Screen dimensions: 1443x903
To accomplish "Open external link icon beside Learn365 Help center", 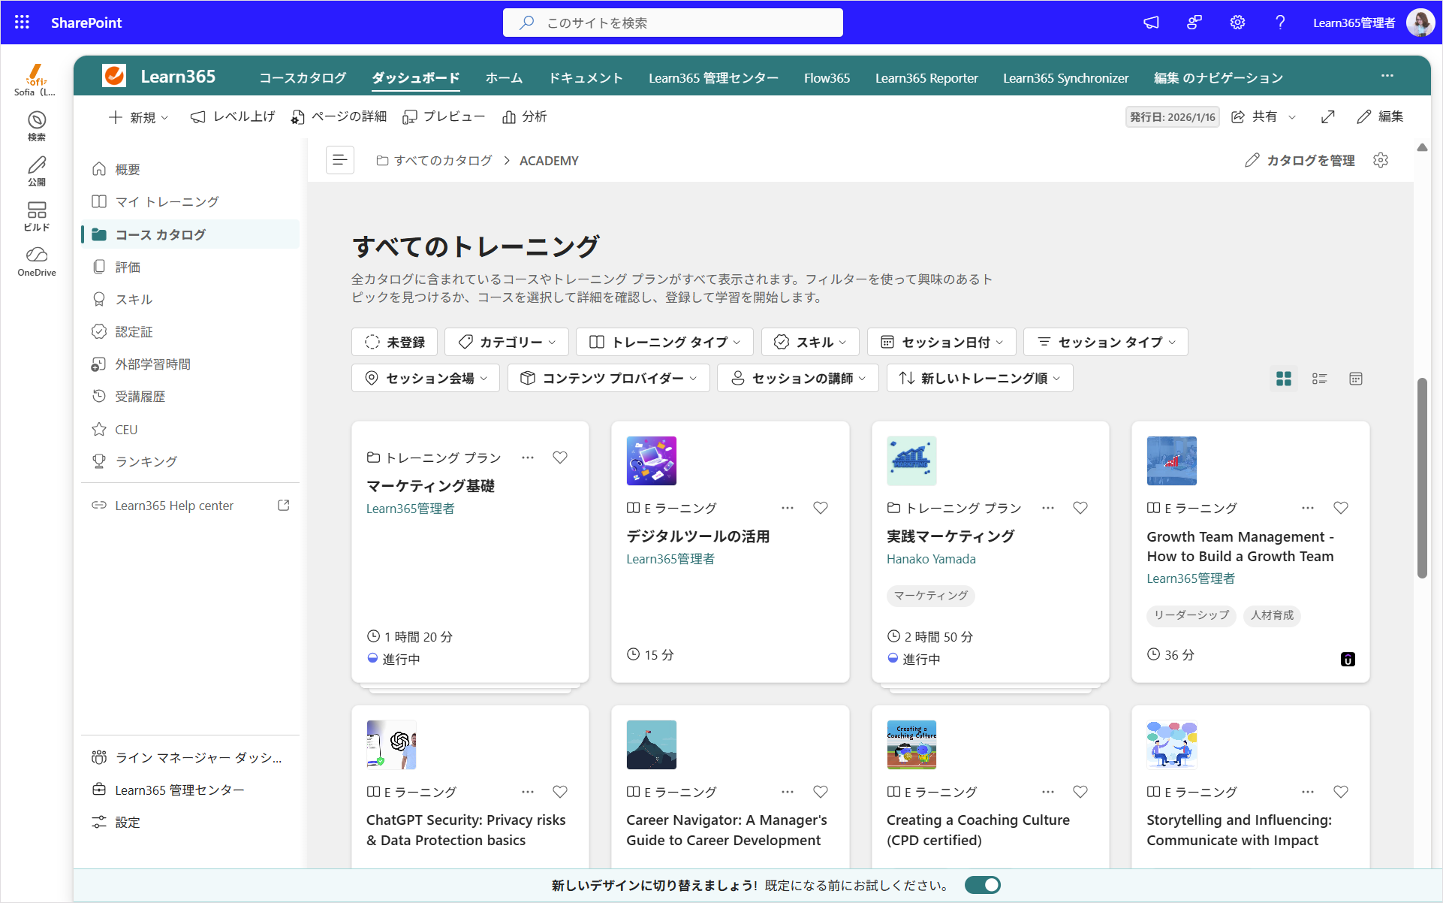I will [283, 506].
